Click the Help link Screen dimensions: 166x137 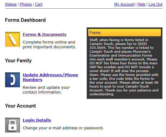pyautogui.click(x=141, y=4)
